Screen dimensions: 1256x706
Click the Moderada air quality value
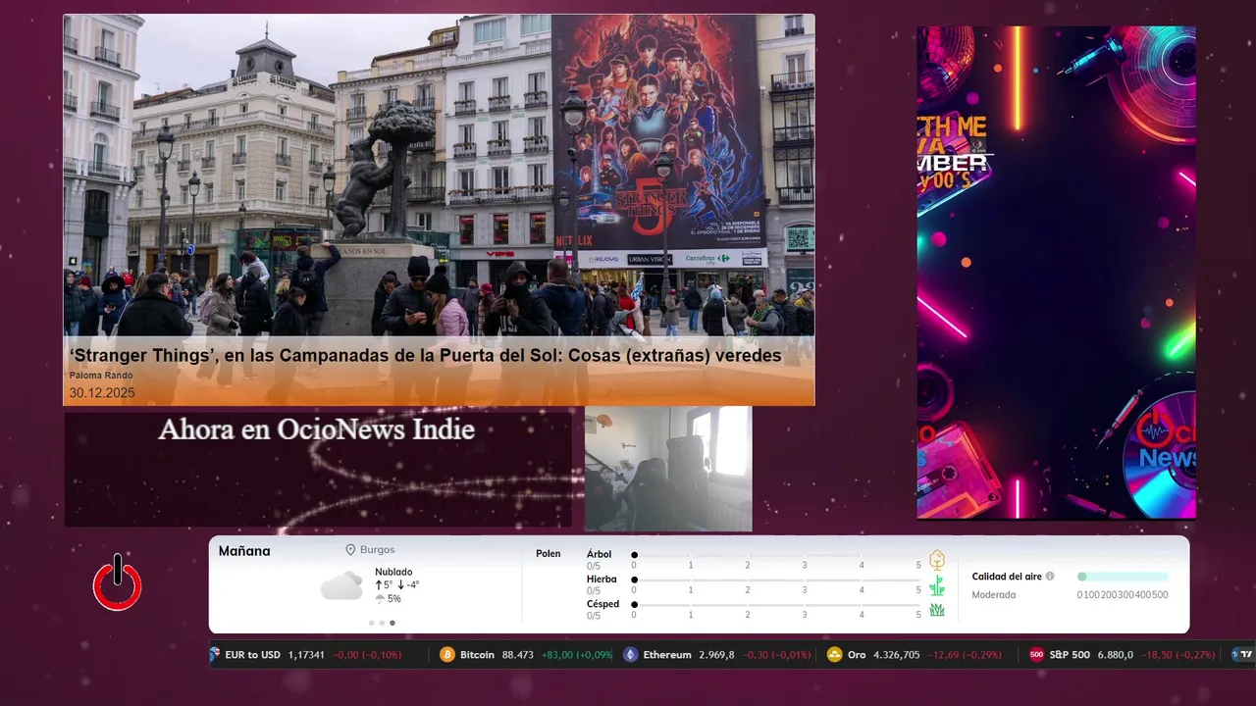[x=994, y=594]
